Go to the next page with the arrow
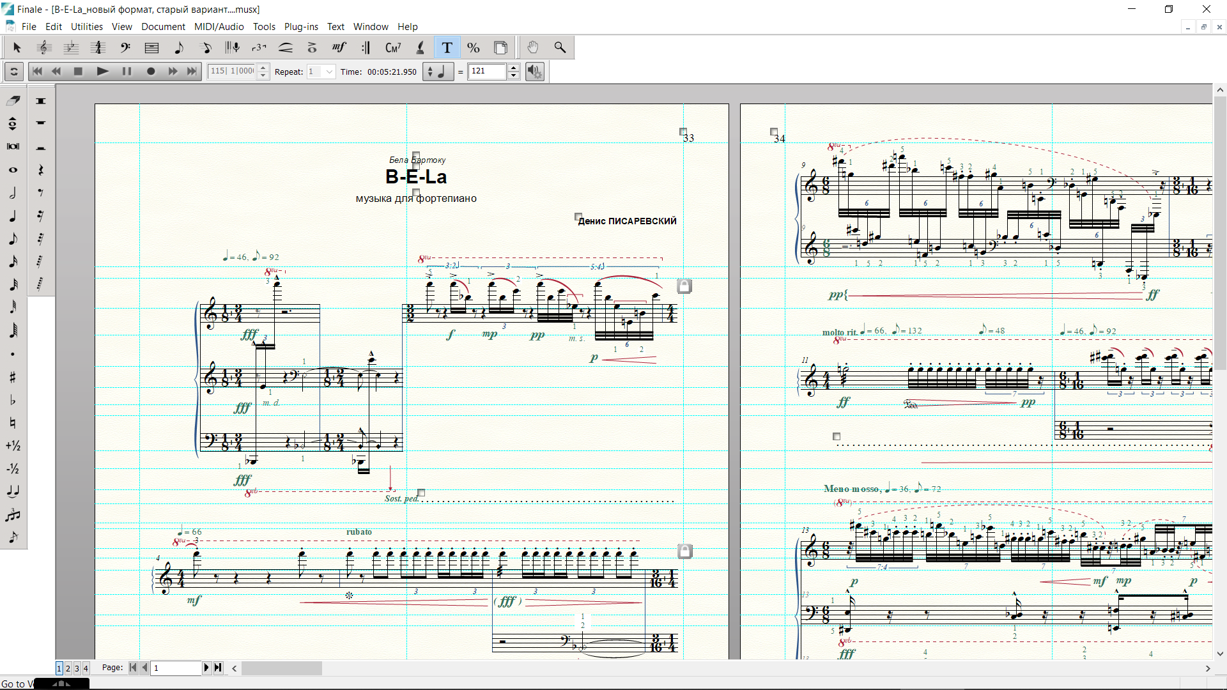This screenshot has width=1227, height=690. [206, 668]
